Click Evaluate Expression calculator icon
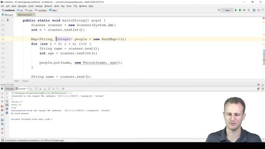The image size is (265, 149). (x=63, y=89)
